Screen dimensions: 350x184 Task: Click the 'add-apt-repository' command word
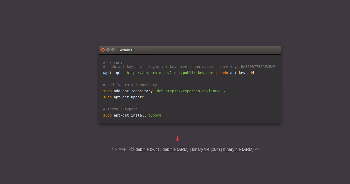click(133, 91)
